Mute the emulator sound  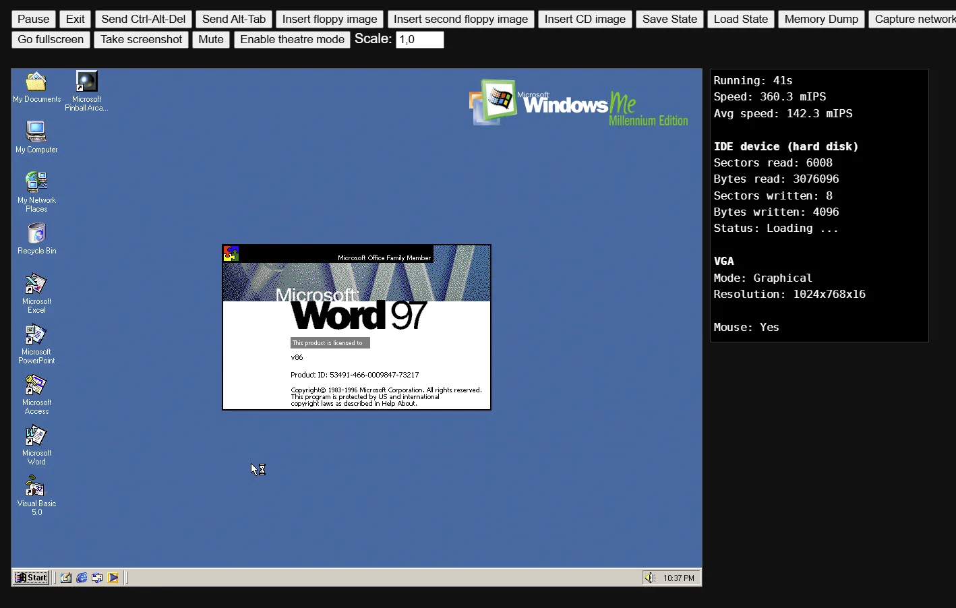[x=211, y=39]
